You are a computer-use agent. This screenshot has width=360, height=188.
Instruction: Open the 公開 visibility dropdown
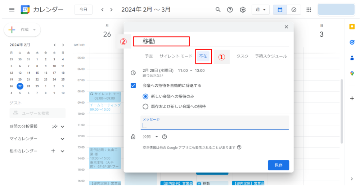[150, 137]
